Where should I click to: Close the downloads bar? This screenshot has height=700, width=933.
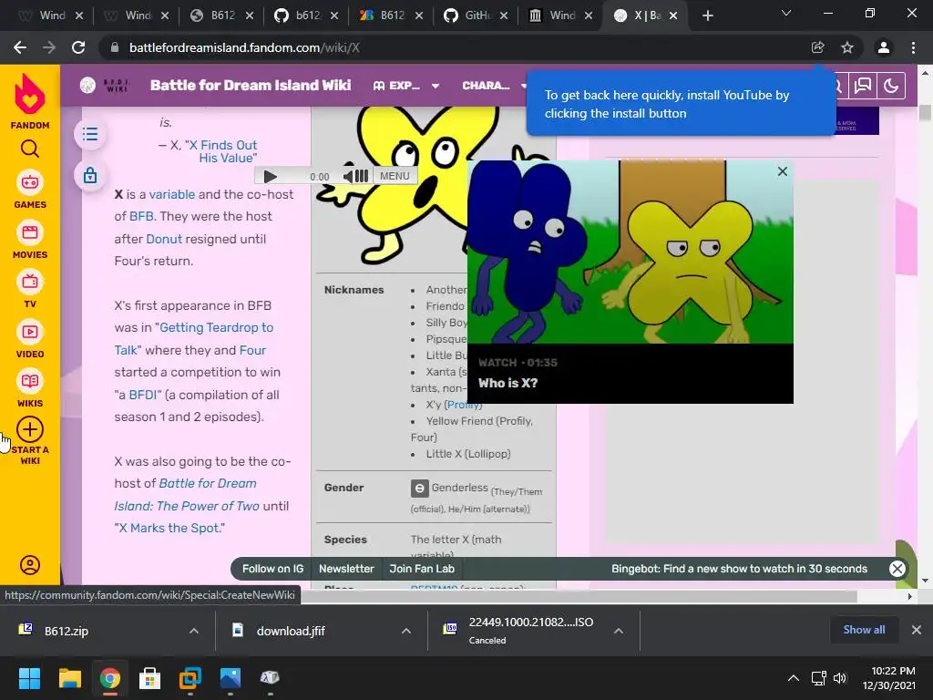(x=917, y=630)
